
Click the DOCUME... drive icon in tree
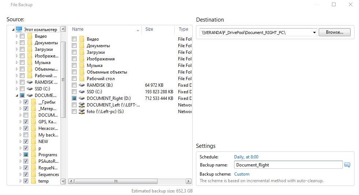pos(30,95)
